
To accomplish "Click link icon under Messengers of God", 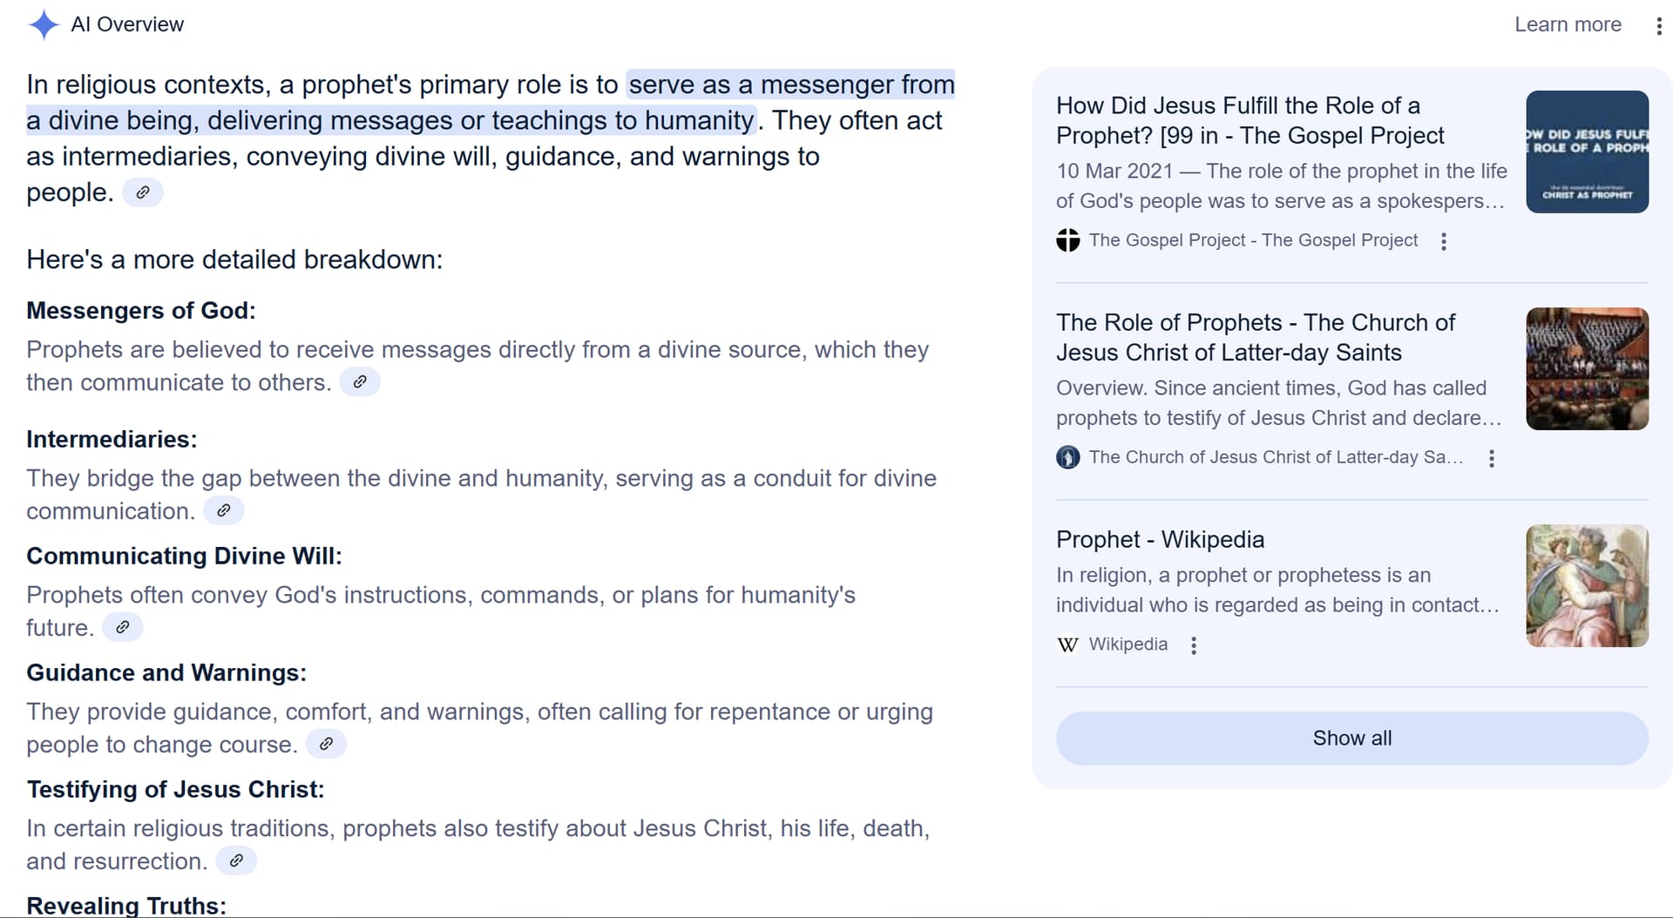I will [360, 382].
